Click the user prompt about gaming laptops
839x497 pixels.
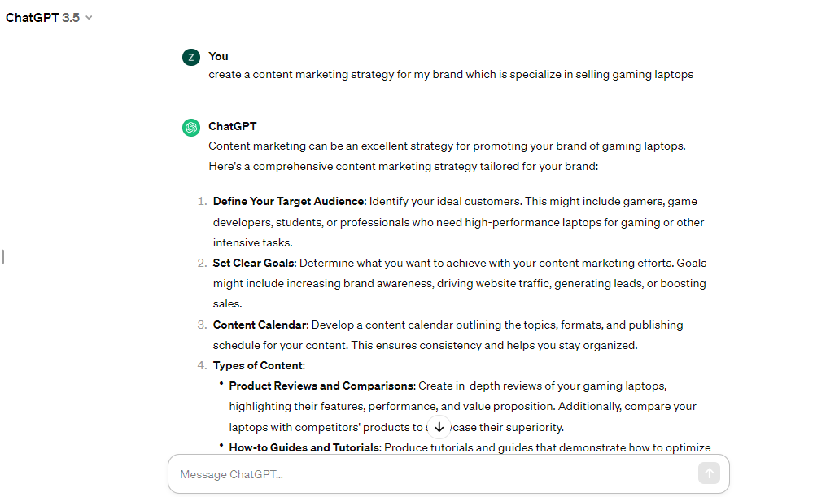pos(451,74)
